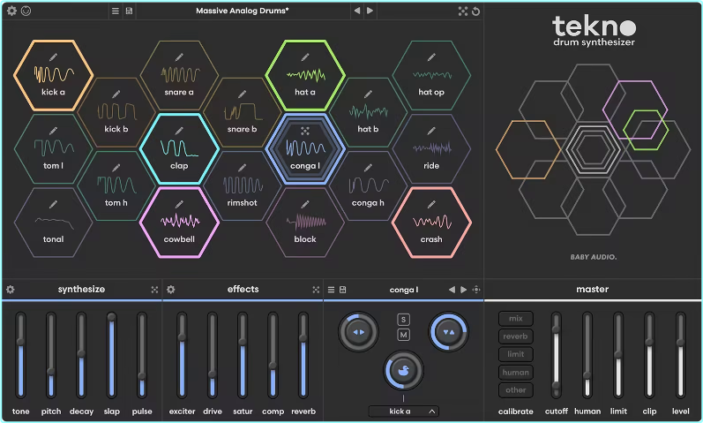Select the conga h drum pad
The image size is (703, 423).
(368, 186)
